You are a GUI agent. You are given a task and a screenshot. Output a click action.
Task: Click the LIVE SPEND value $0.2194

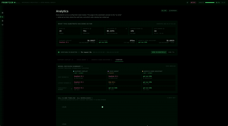[110, 31]
